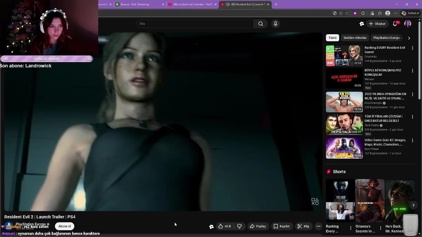Click the Hansuo channel name
The width and height of the screenshot is (422, 237).
pos(369,79)
